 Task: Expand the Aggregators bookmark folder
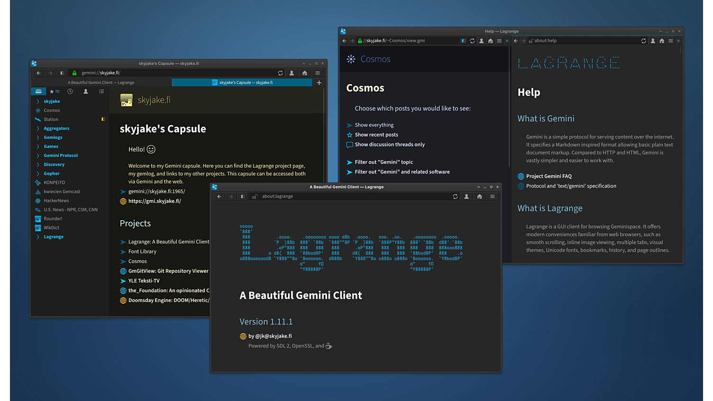click(x=38, y=128)
